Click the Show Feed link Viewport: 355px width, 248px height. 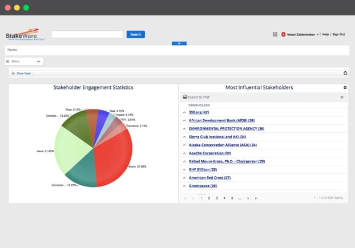23,73
